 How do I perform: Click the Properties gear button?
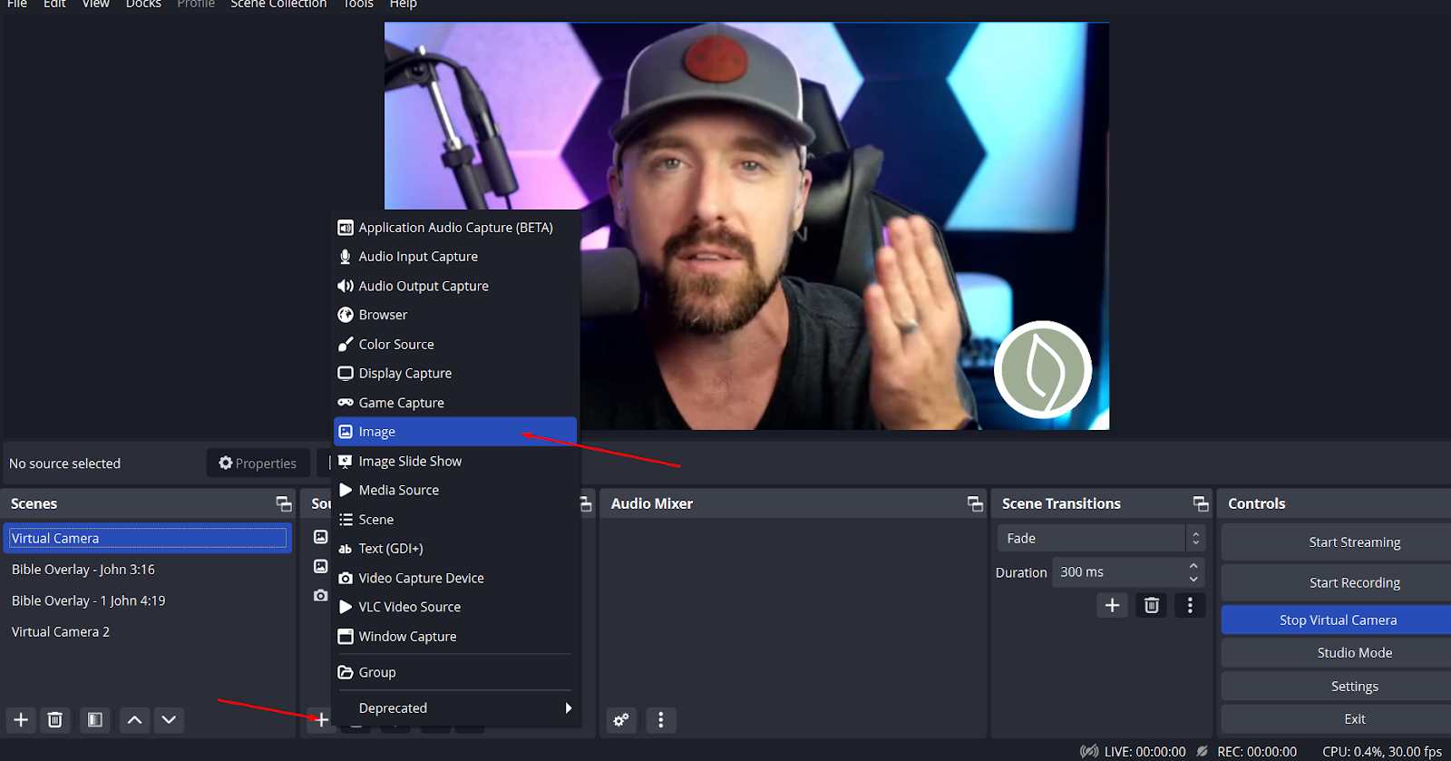coord(258,463)
